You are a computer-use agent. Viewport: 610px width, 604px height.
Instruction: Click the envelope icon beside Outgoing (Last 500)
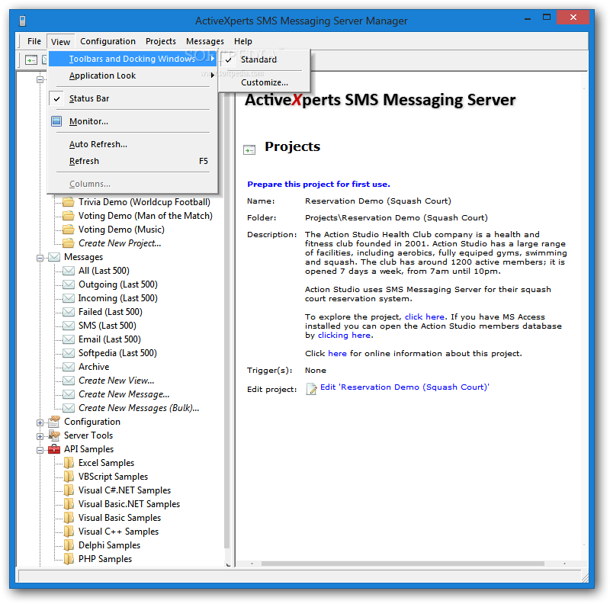tap(69, 284)
